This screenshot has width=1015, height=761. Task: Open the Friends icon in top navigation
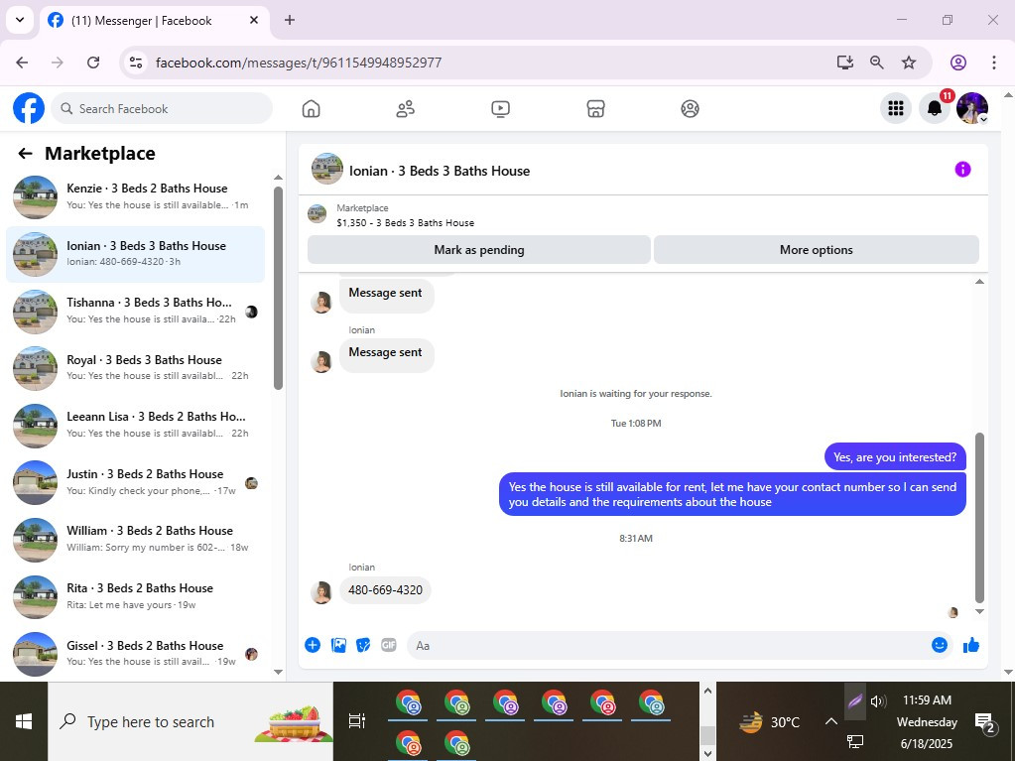(405, 109)
